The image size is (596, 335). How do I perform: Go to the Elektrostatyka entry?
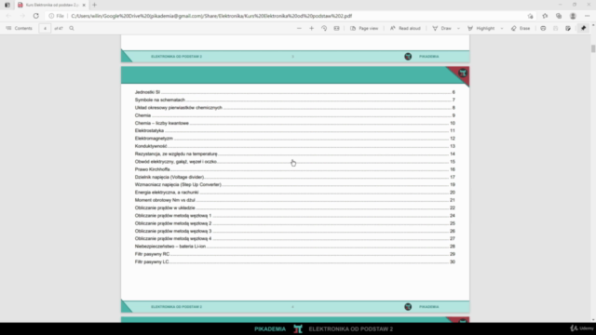click(294, 130)
